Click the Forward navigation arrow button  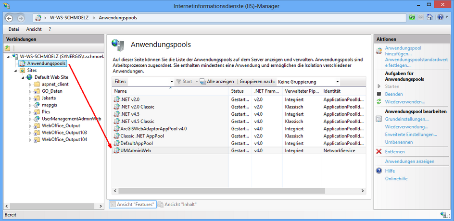21,18
